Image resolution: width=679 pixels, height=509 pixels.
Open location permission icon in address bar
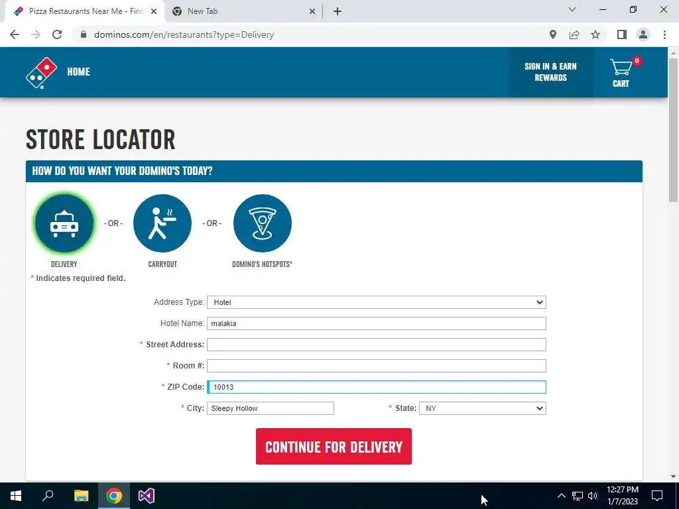tap(553, 34)
